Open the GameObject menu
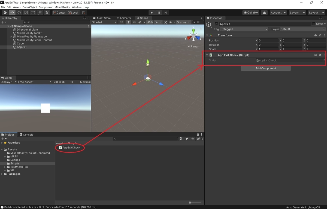Screen dimensions: 327x209 click(29, 7)
